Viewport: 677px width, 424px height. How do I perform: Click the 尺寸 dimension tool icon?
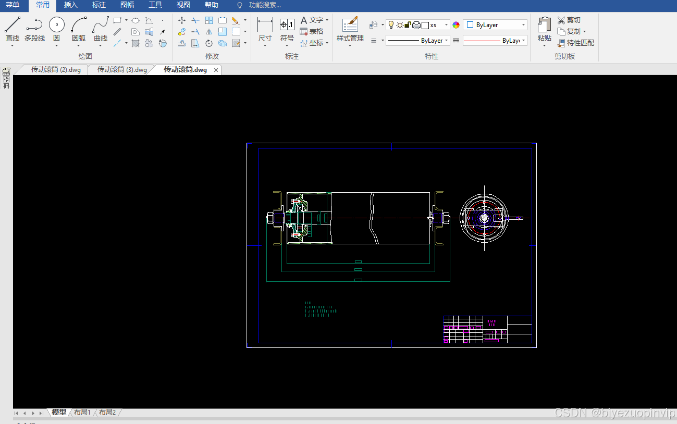tap(265, 24)
